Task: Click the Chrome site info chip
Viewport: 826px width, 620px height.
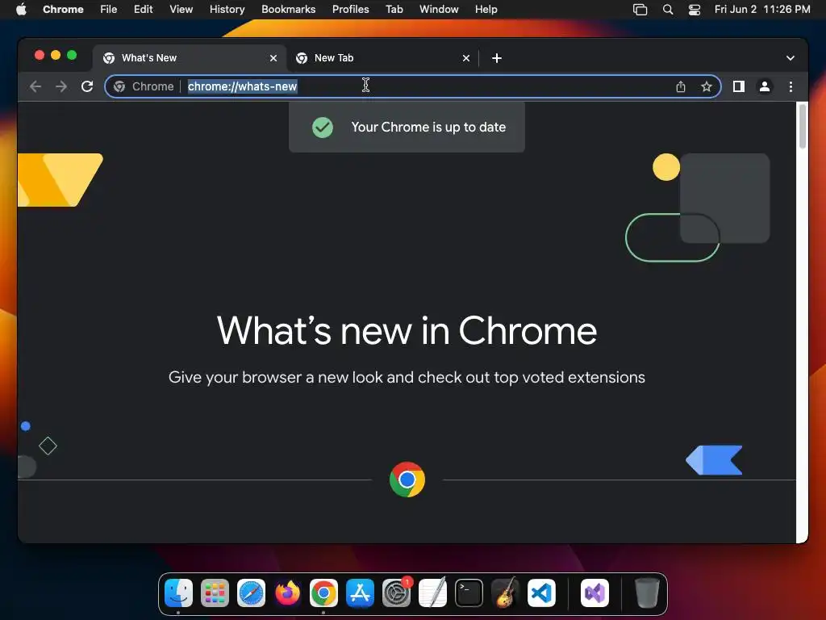Action: coord(144,86)
